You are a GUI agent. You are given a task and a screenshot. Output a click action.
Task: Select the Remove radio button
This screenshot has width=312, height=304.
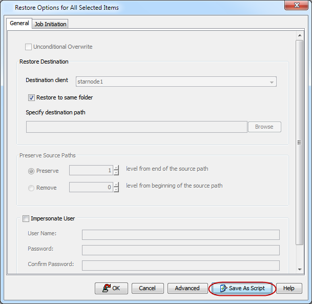coord(31,188)
